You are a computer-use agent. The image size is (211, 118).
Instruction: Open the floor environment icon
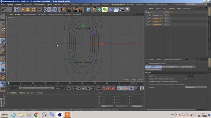click(x=116, y=10)
